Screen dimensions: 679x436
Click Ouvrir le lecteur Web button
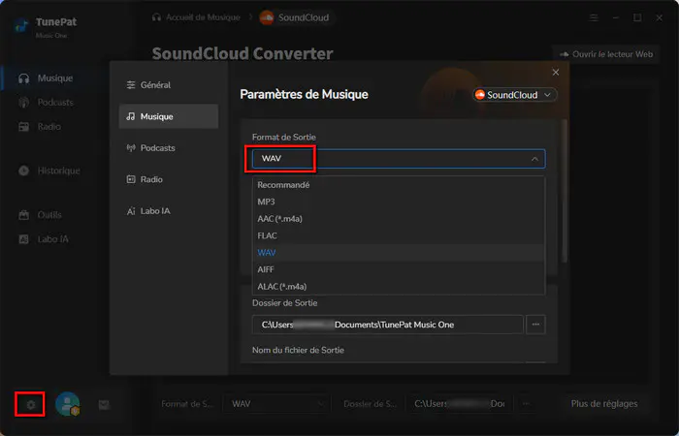coord(605,54)
